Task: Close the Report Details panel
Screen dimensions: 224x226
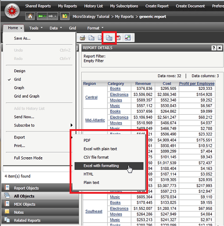Action: [x=220, y=48]
